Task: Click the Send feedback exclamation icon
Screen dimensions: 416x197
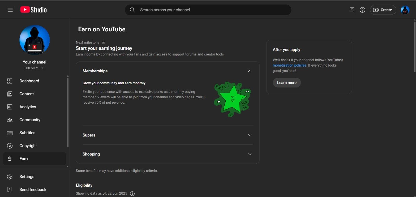Action: [10, 189]
